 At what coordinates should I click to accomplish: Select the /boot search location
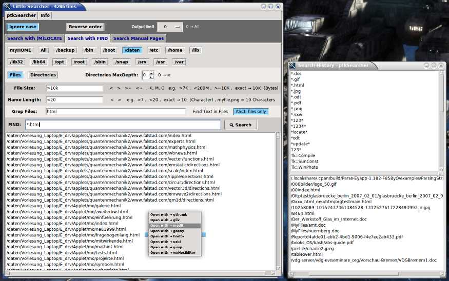[x=109, y=50]
